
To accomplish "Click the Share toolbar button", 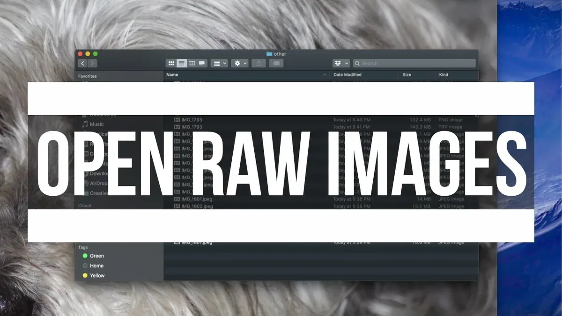I will (x=259, y=63).
